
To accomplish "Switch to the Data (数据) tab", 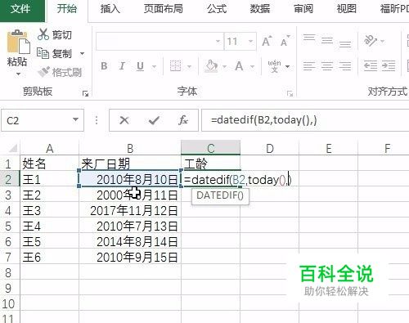I will (260, 9).
